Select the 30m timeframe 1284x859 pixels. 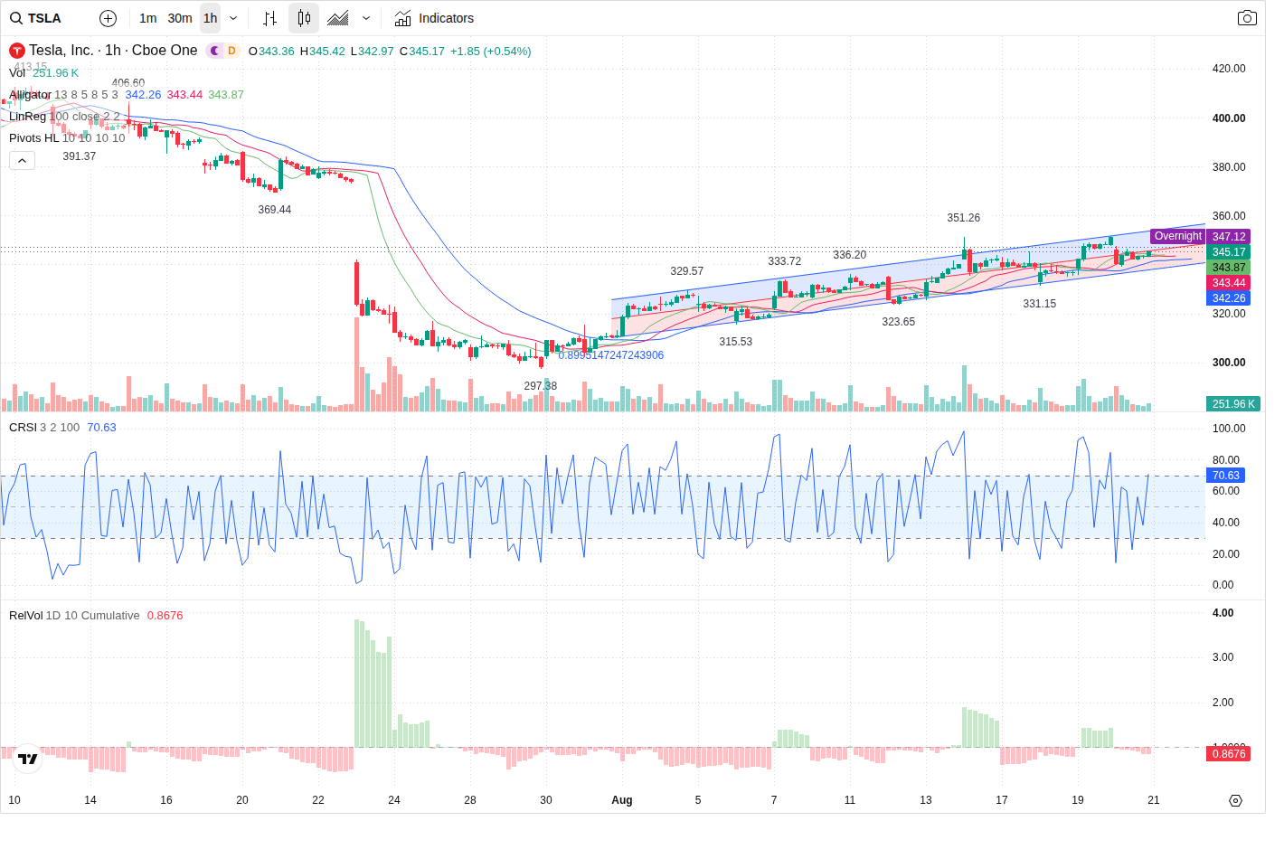(180, 18)
